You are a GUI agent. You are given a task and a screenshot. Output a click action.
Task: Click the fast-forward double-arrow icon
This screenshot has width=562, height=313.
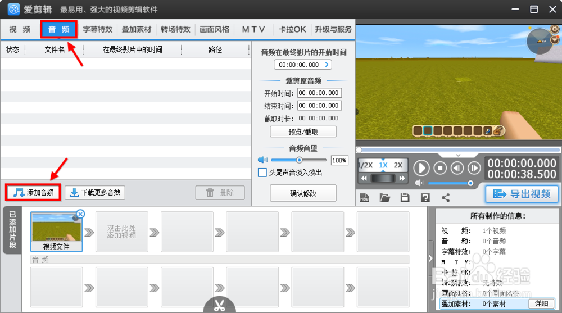pyautogui.click(x=402, y=178)
